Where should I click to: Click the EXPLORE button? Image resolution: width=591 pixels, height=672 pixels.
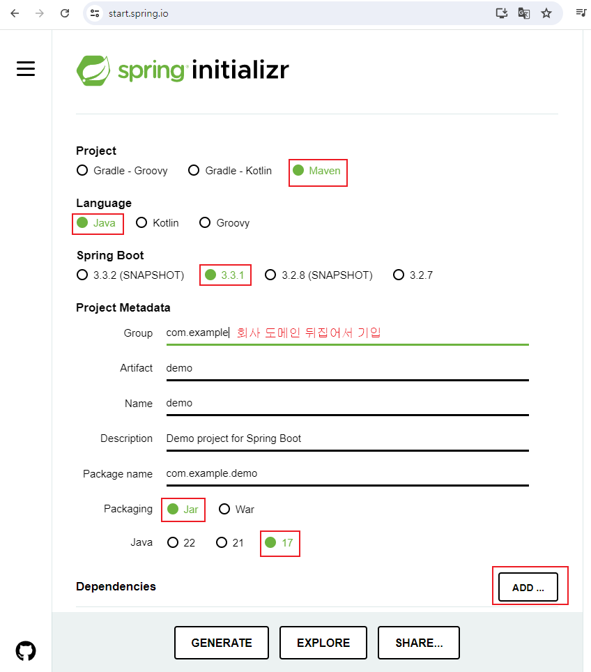(323, 643)
